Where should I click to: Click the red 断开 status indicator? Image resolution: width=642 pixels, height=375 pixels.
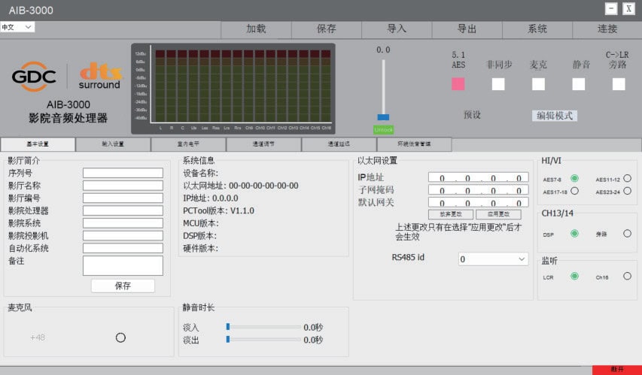(x=617, y=370)
